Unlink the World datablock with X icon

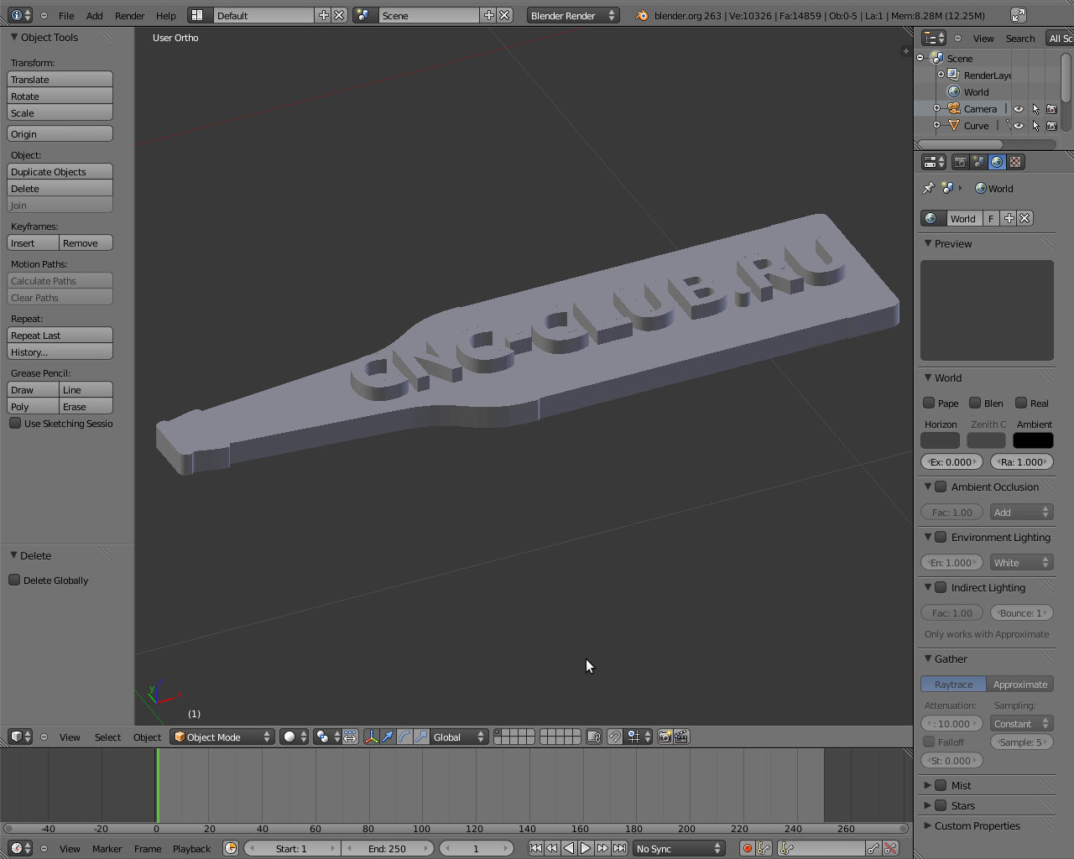[x=1024, y=218]
